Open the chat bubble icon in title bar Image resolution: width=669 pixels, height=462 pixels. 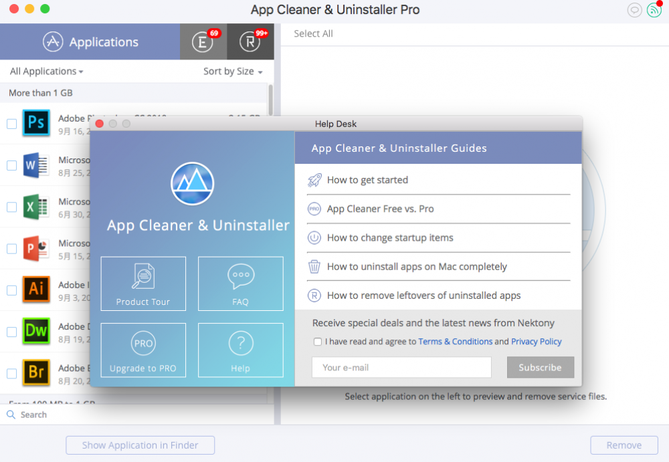(634, 10)
